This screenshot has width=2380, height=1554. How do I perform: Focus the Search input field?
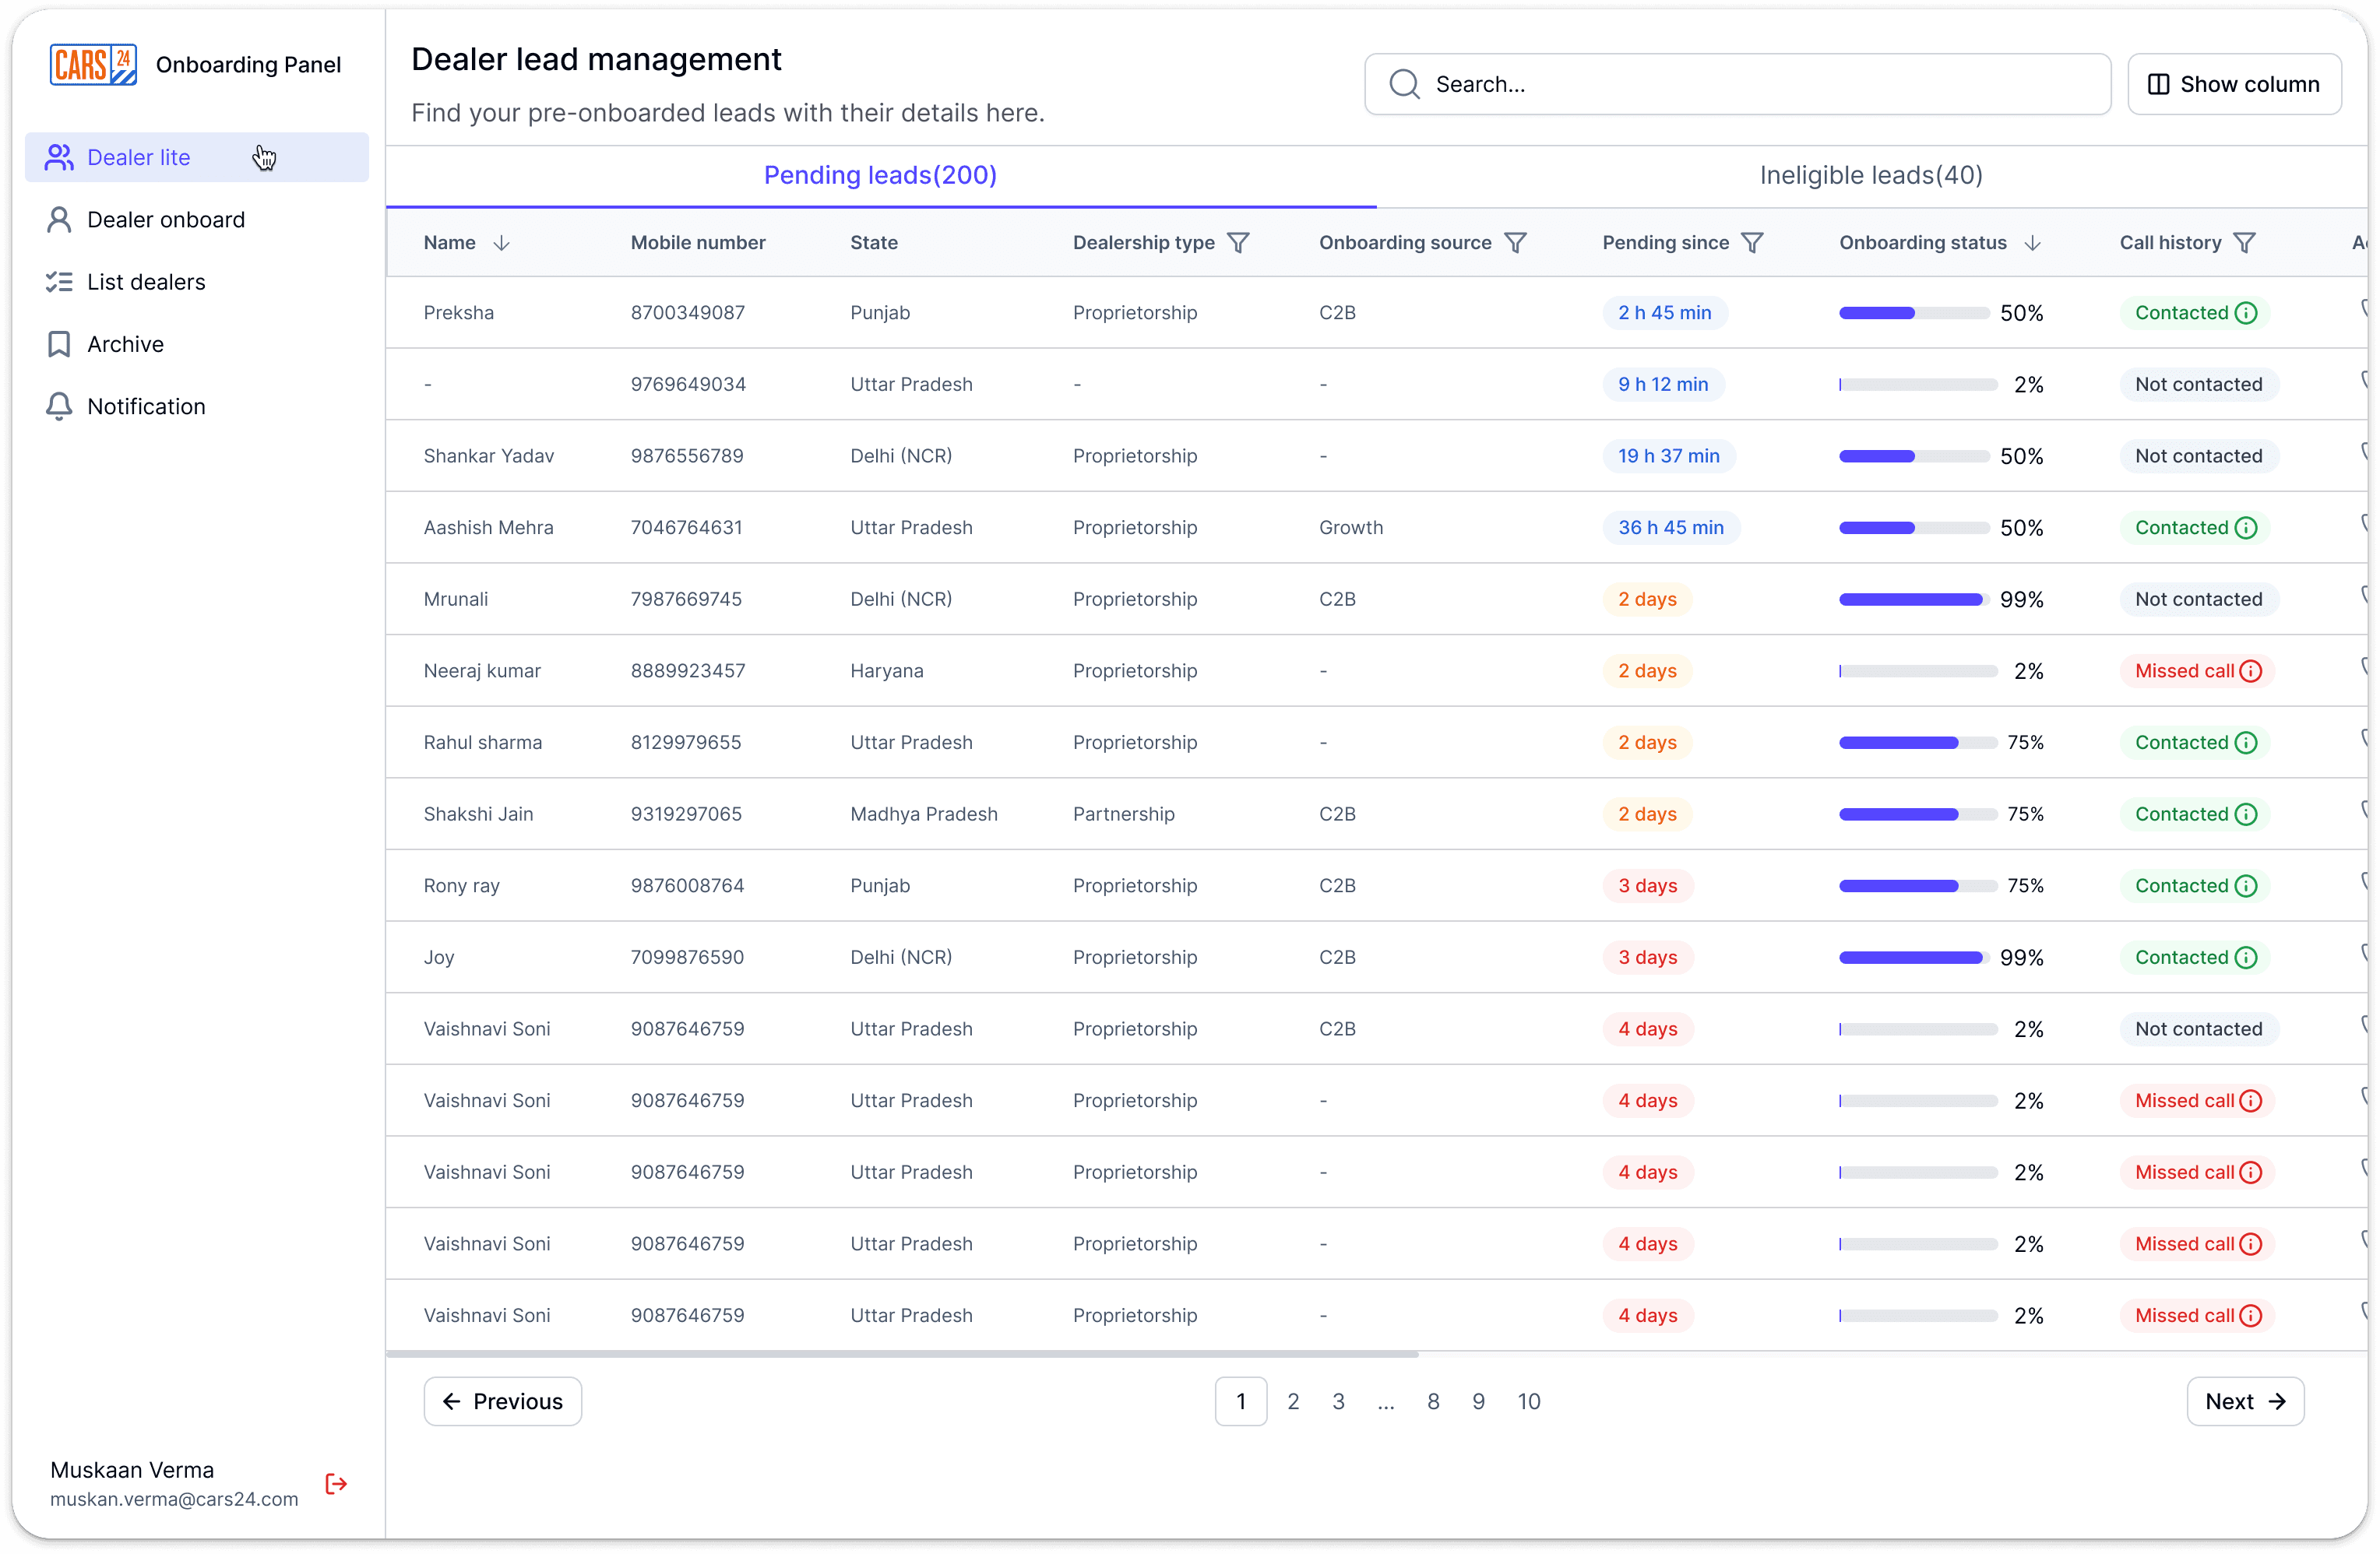click(1738, 84)
